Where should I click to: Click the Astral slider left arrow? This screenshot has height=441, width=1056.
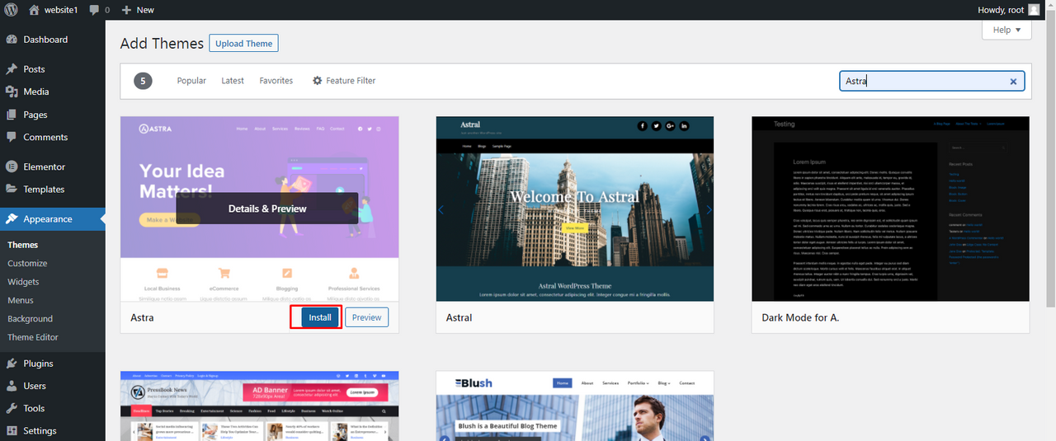(x=441, y=210)
